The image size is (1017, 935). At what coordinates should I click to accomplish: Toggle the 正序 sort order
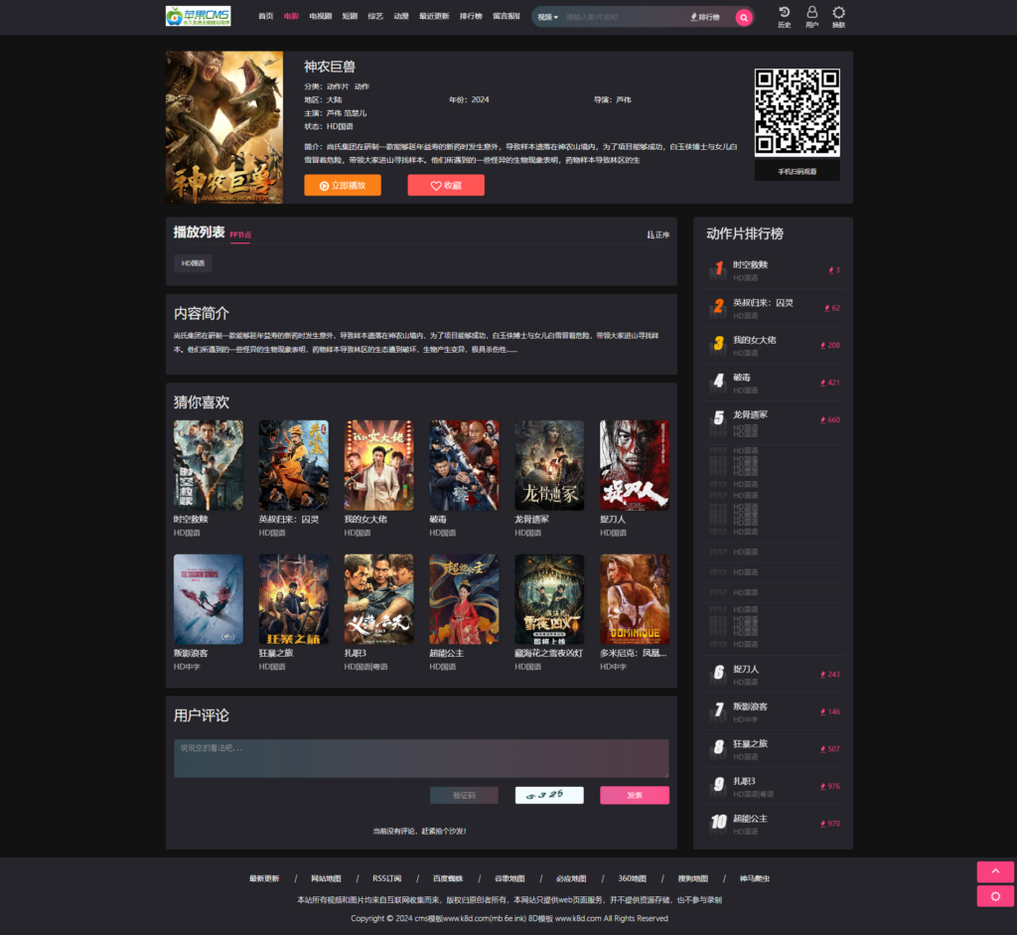pyautogui.click(x=657, y=234)
